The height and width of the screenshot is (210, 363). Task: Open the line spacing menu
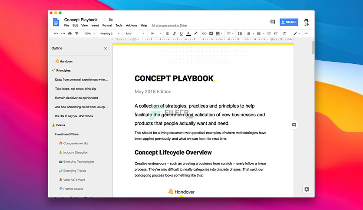(240, 33)
